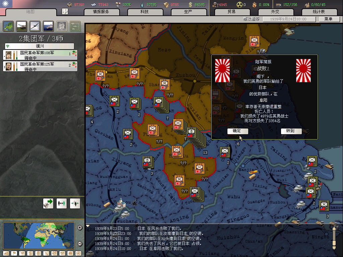This screenshot has height=257, width=343.
Task: Click the star arrows icon on 108th Army row
Action: point(74,53)
